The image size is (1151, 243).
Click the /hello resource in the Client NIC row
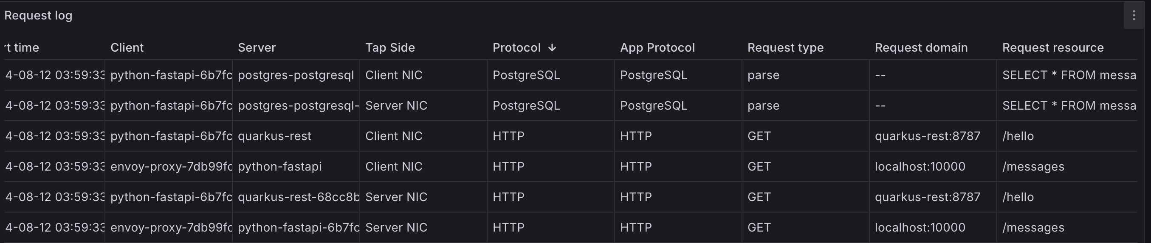[x=1018, y=136]
